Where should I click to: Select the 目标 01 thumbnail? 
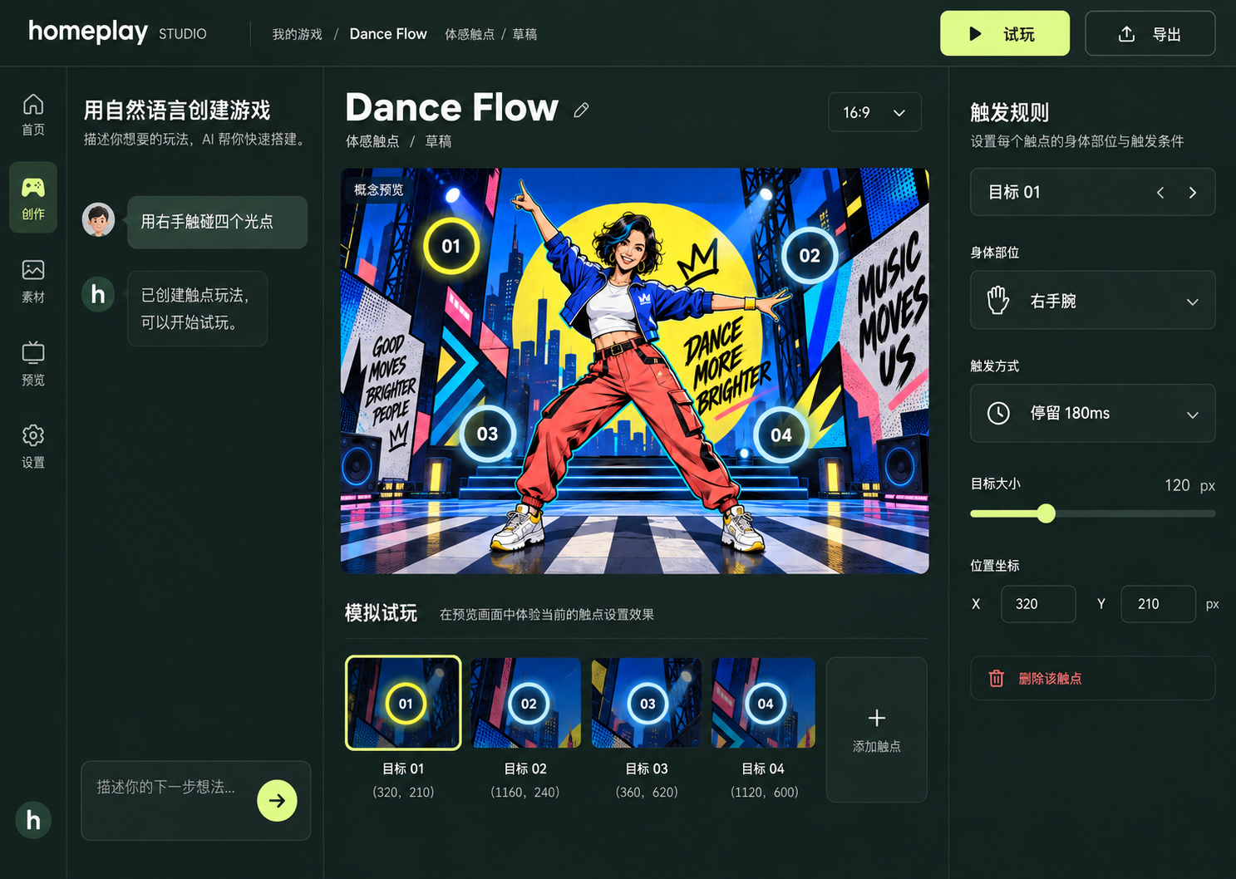(x=403, y=704)
